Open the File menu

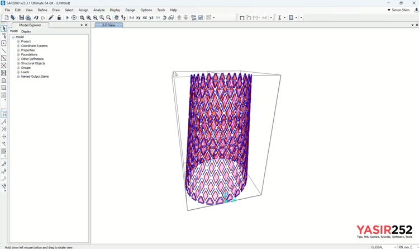click(7, 10)
